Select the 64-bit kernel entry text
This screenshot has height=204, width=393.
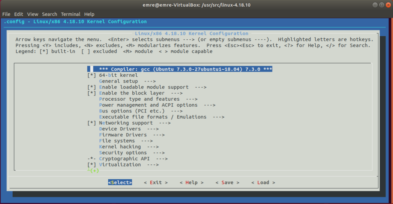point(118,75)
